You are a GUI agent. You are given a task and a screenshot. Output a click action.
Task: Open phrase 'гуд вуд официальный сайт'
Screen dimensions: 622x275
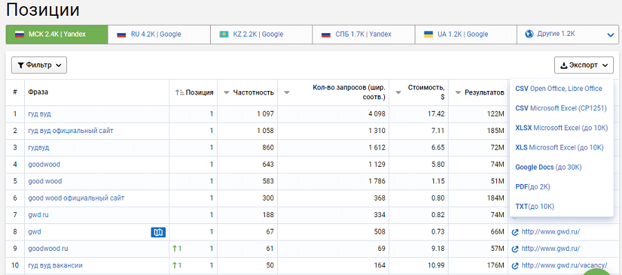click(x=71, y=130)
